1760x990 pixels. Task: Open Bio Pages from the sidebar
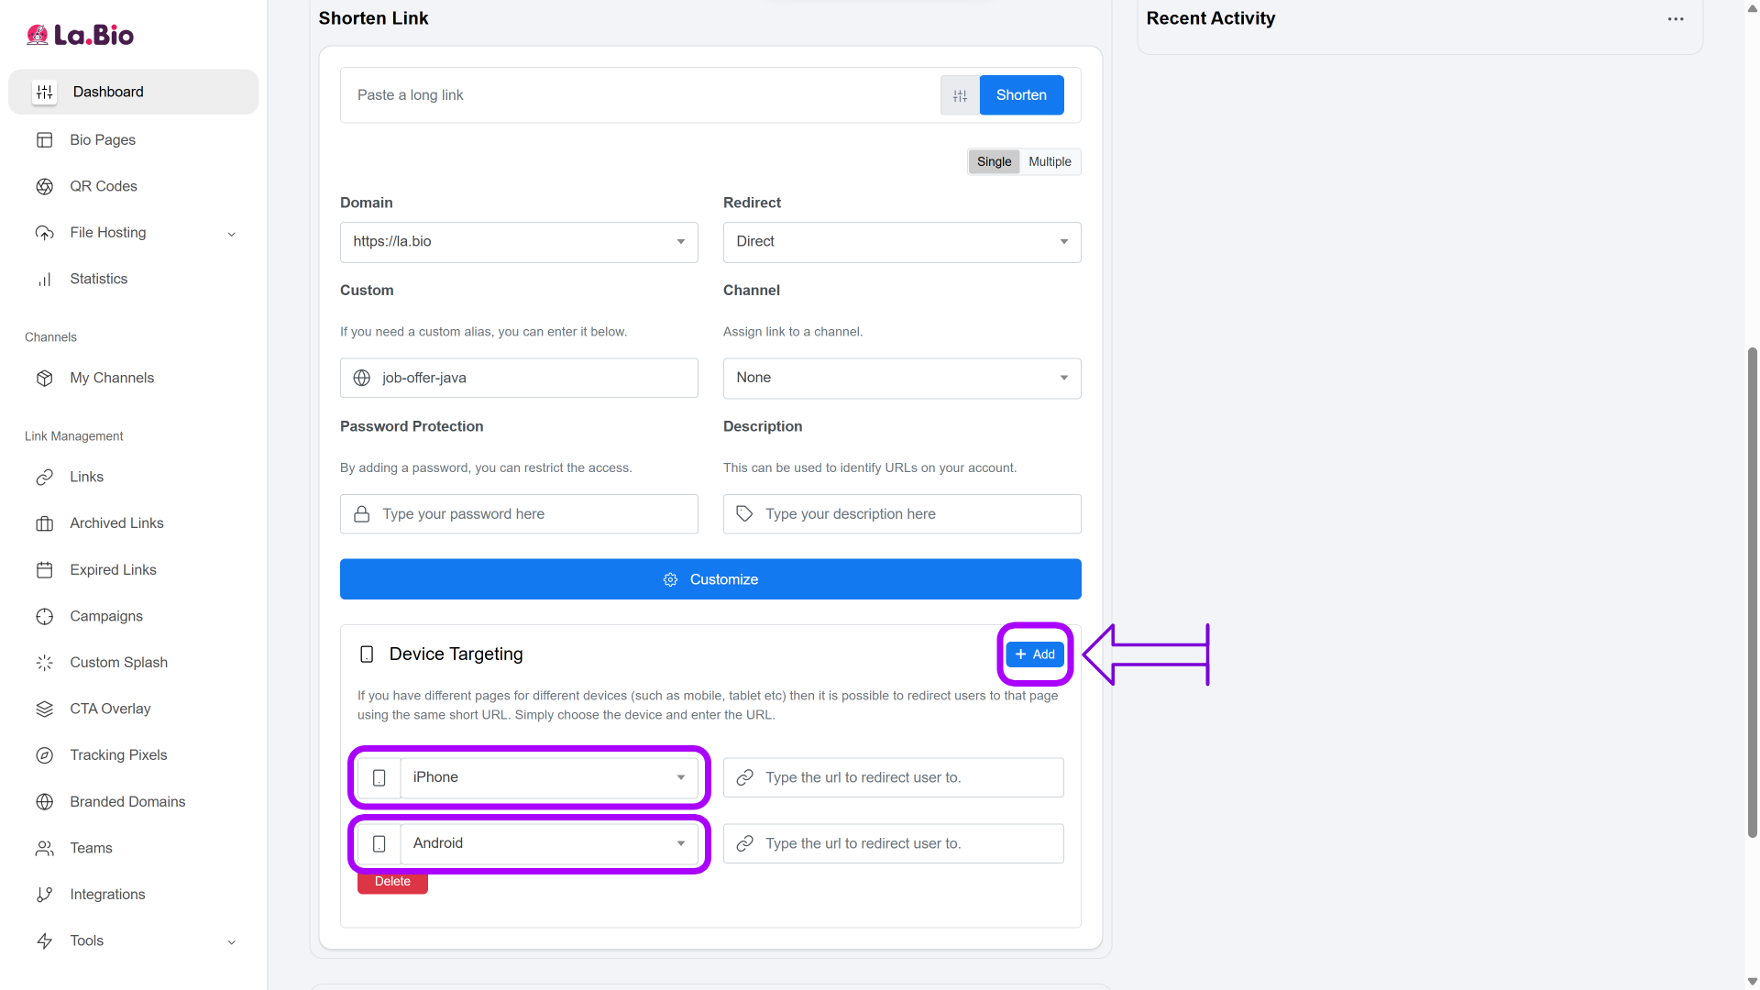click(x=103, y=139)
